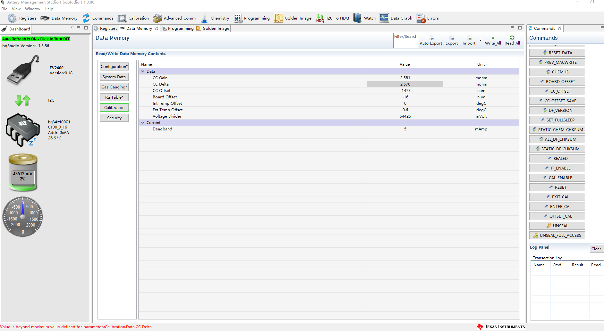Click UNSEAL_FULL_ACCESS command button
604x331 pixels.
(x=557, y=236)
